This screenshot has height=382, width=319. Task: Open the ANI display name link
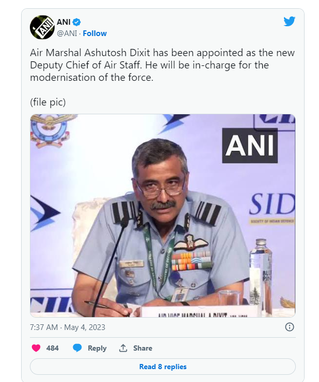(63, 22)
